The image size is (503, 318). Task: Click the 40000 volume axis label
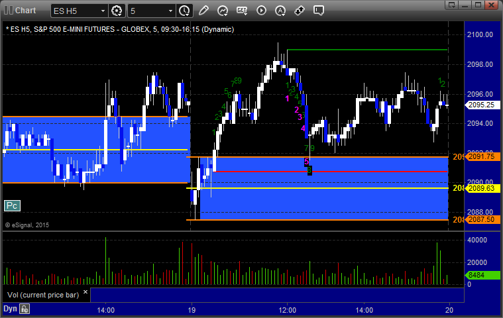[477, 240]
